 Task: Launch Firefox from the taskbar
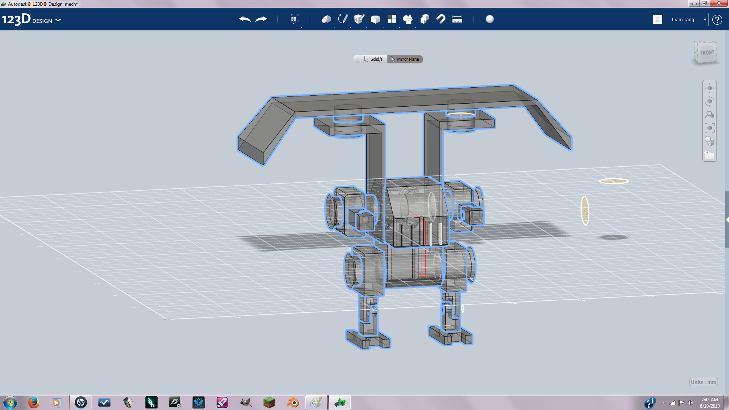pos(34,402)
